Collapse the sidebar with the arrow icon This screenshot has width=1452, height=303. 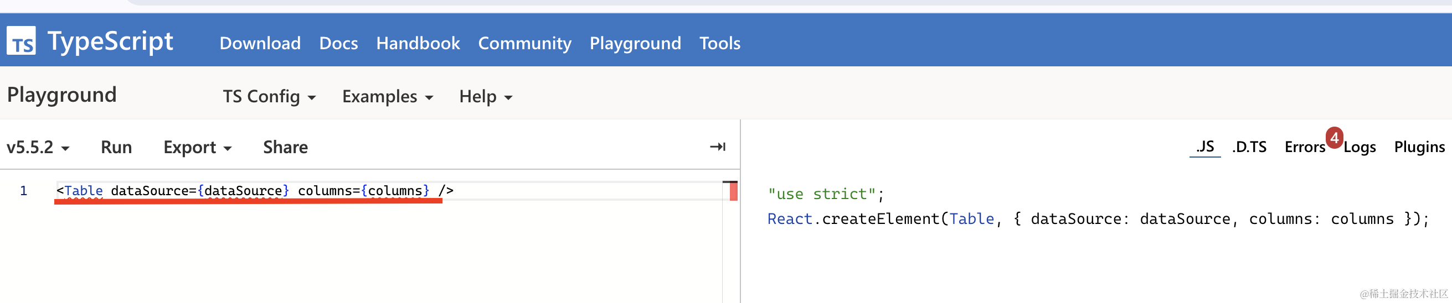(718, 147)
